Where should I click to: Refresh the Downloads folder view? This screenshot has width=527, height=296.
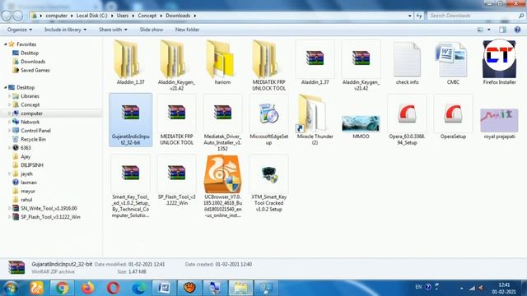coord(419,16)
